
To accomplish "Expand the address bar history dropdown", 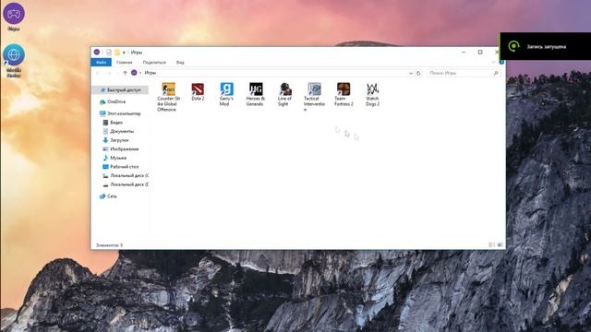I will 411,73.
